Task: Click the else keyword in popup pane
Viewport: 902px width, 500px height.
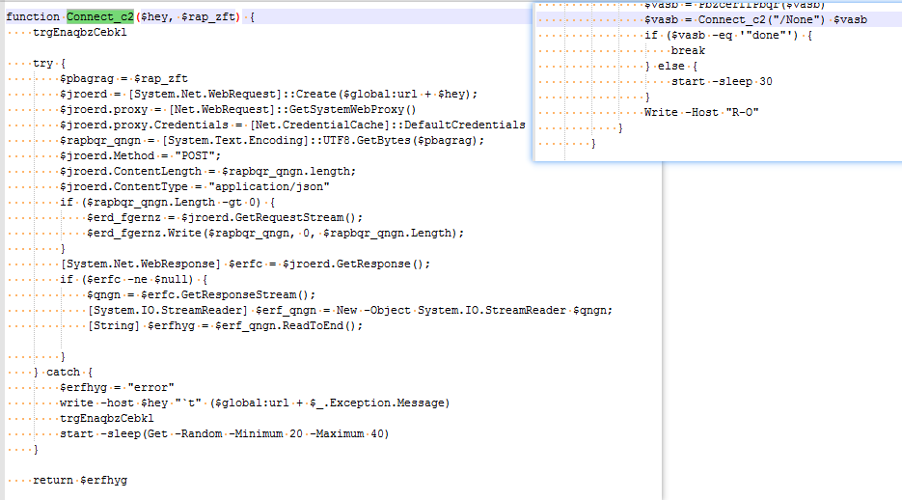Action: coord(671,67)
